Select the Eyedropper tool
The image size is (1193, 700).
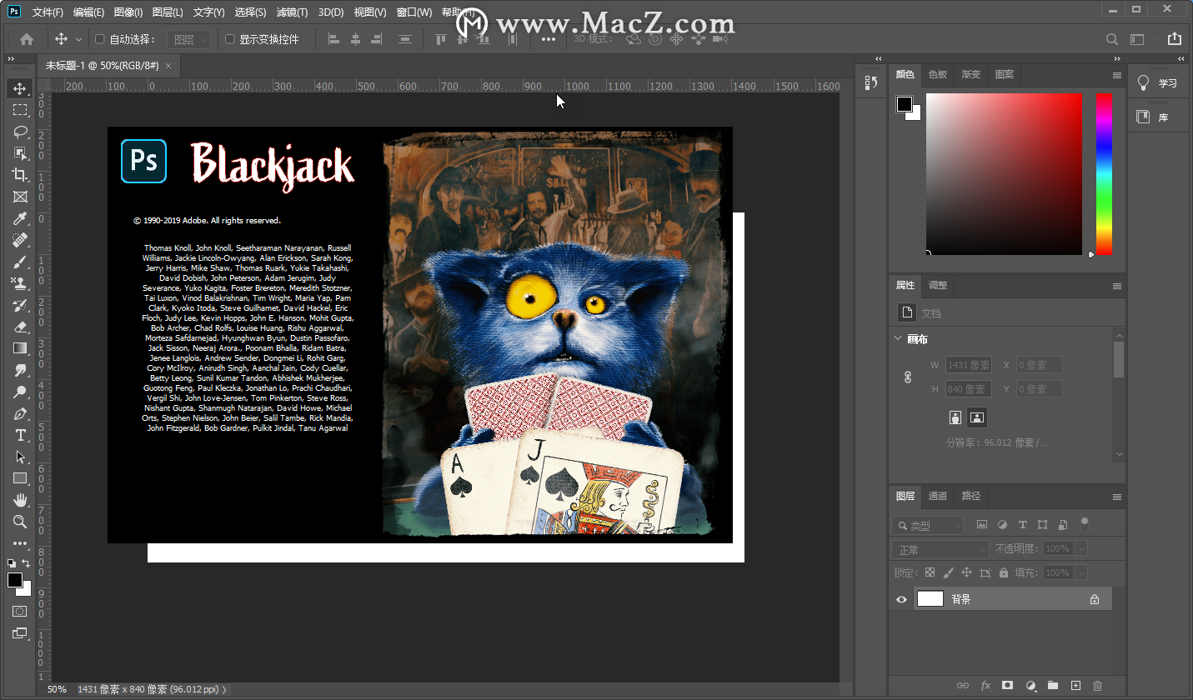20,218
